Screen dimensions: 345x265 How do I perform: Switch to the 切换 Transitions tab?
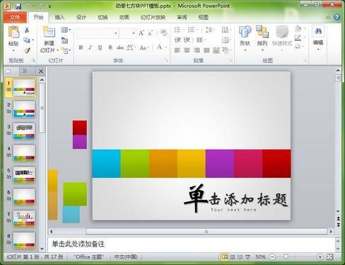coord(103,17)
